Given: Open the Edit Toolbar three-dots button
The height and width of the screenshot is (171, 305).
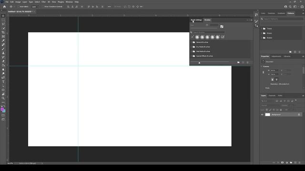Looking at the screenshot, I should pyautogui.click(x=3, y=102).
